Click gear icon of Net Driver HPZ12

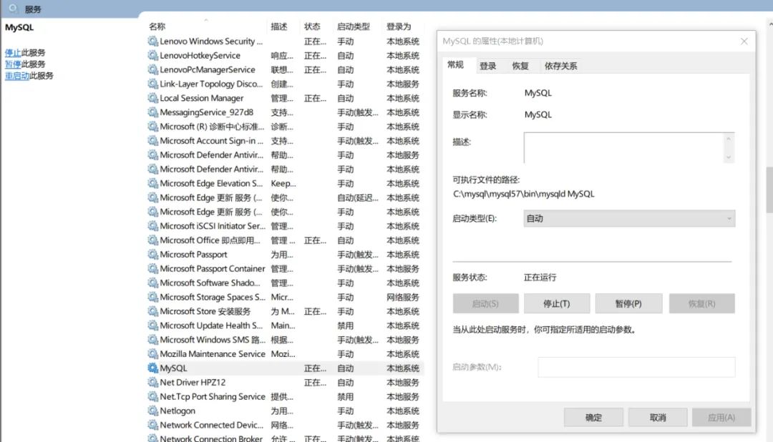click(x=153, y=383)
